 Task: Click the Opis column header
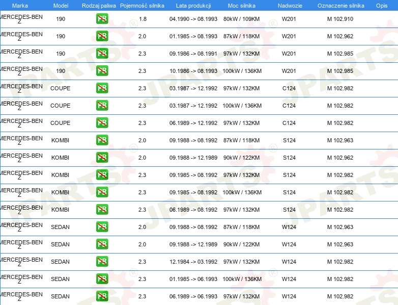point(382,6)
